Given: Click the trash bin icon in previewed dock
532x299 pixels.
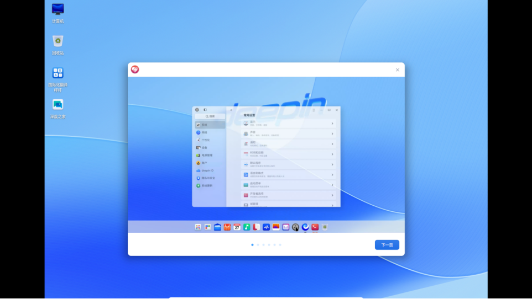Looking at the screenshot, I should point(325,227).
